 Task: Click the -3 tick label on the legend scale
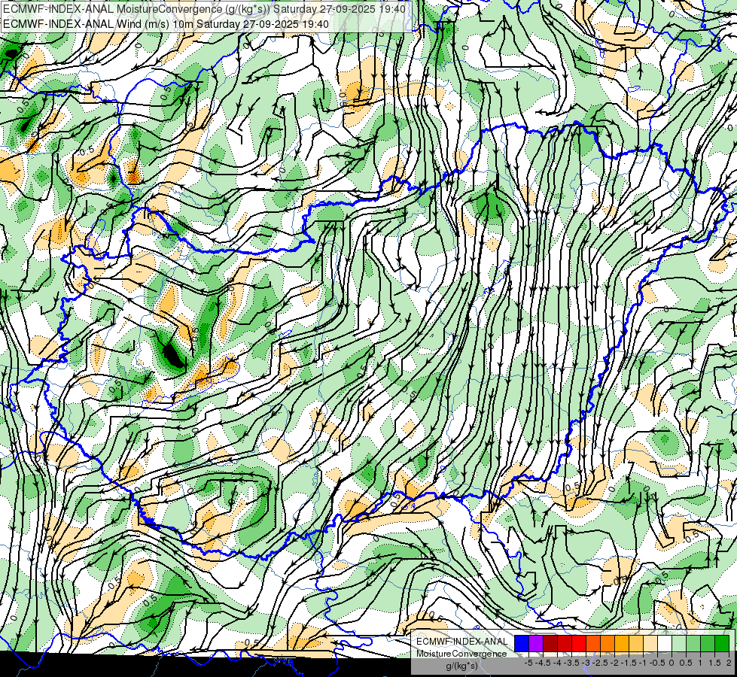click(586, 663)
